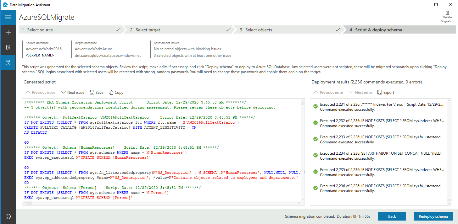Click the CREATE FULLTEXT CATALOG script line
This screenshot has width=458, height=224.
(110, 127)
